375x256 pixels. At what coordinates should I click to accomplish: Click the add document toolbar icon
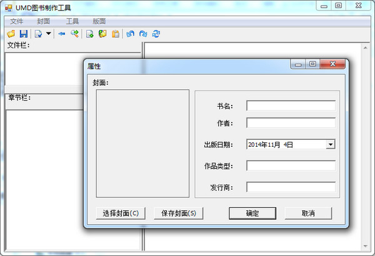(90, 34)
